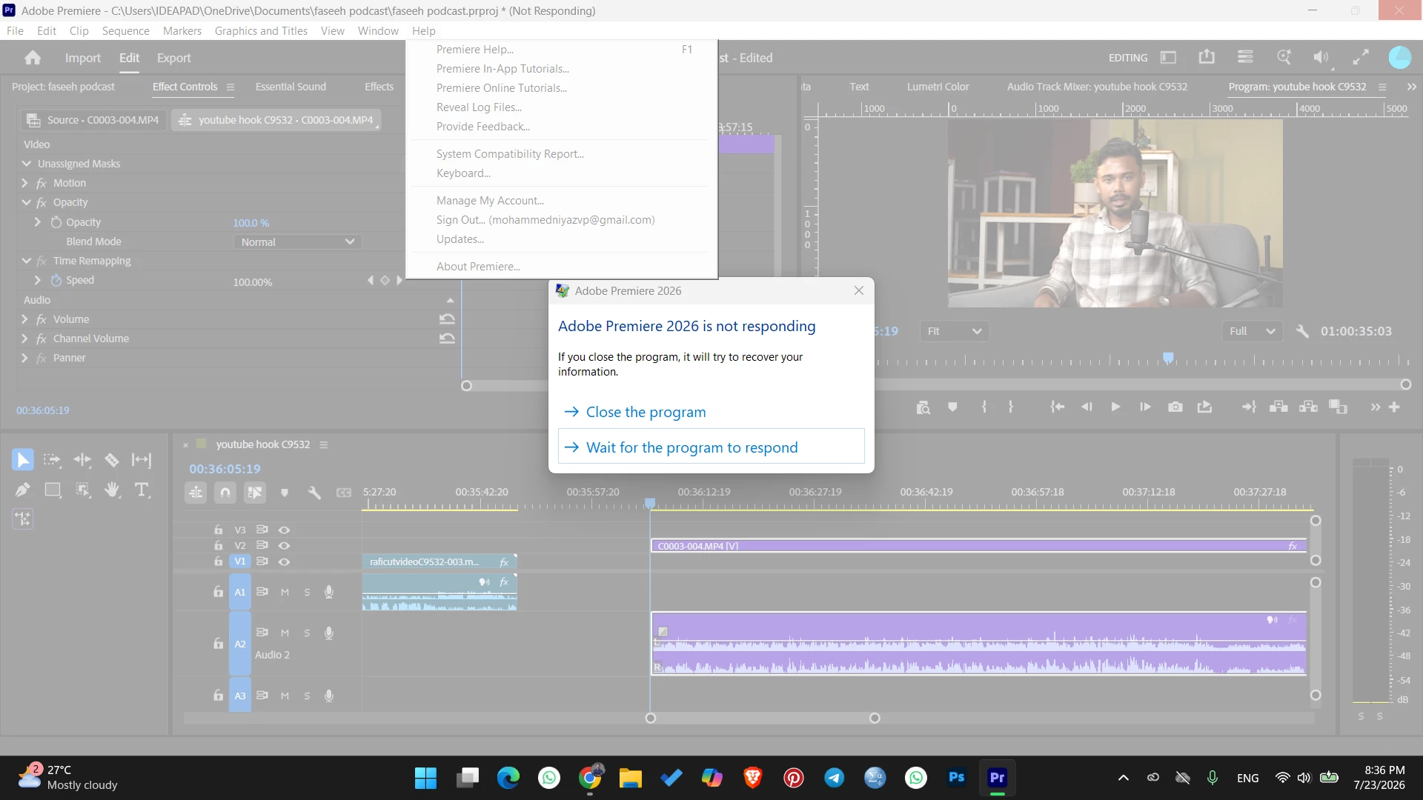
Task: Play the program monitor
Action: coord(1115,407)
